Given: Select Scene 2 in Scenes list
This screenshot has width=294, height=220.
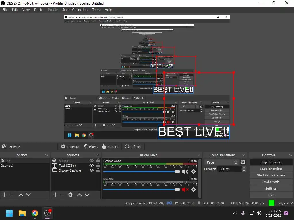Looking at the screenshot, I should [x=25, y=165].
